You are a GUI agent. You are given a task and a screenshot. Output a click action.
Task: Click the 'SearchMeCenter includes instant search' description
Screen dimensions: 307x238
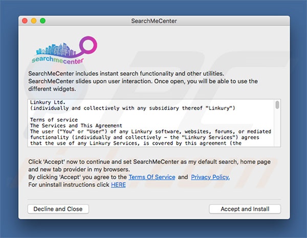[x=143, y=81]
